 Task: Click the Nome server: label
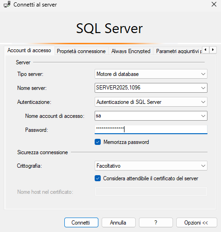point(32,88)
